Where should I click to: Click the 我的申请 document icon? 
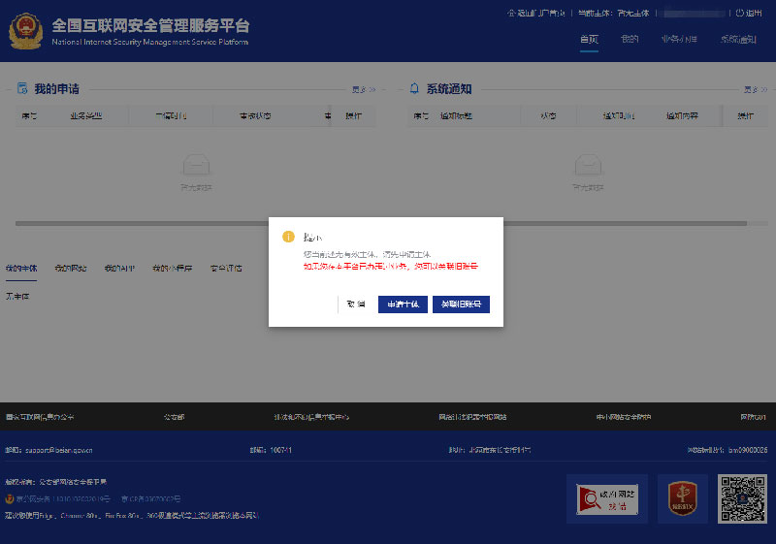click(22, 88)
